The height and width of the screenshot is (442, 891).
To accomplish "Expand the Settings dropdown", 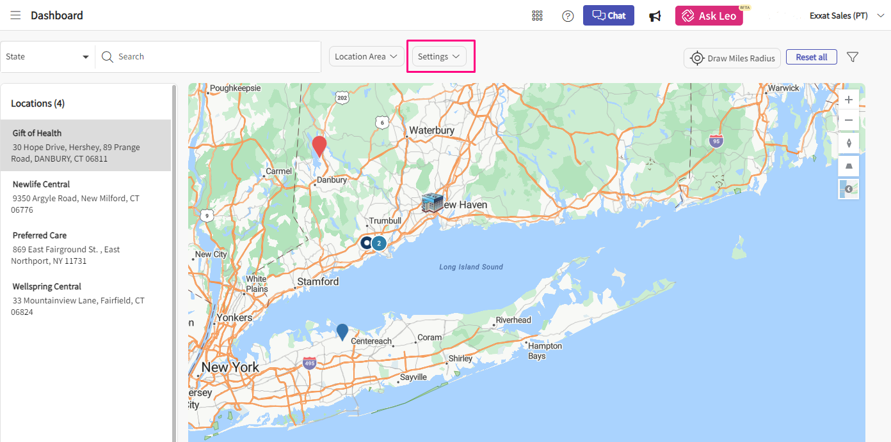I will [x=439, y=56].
